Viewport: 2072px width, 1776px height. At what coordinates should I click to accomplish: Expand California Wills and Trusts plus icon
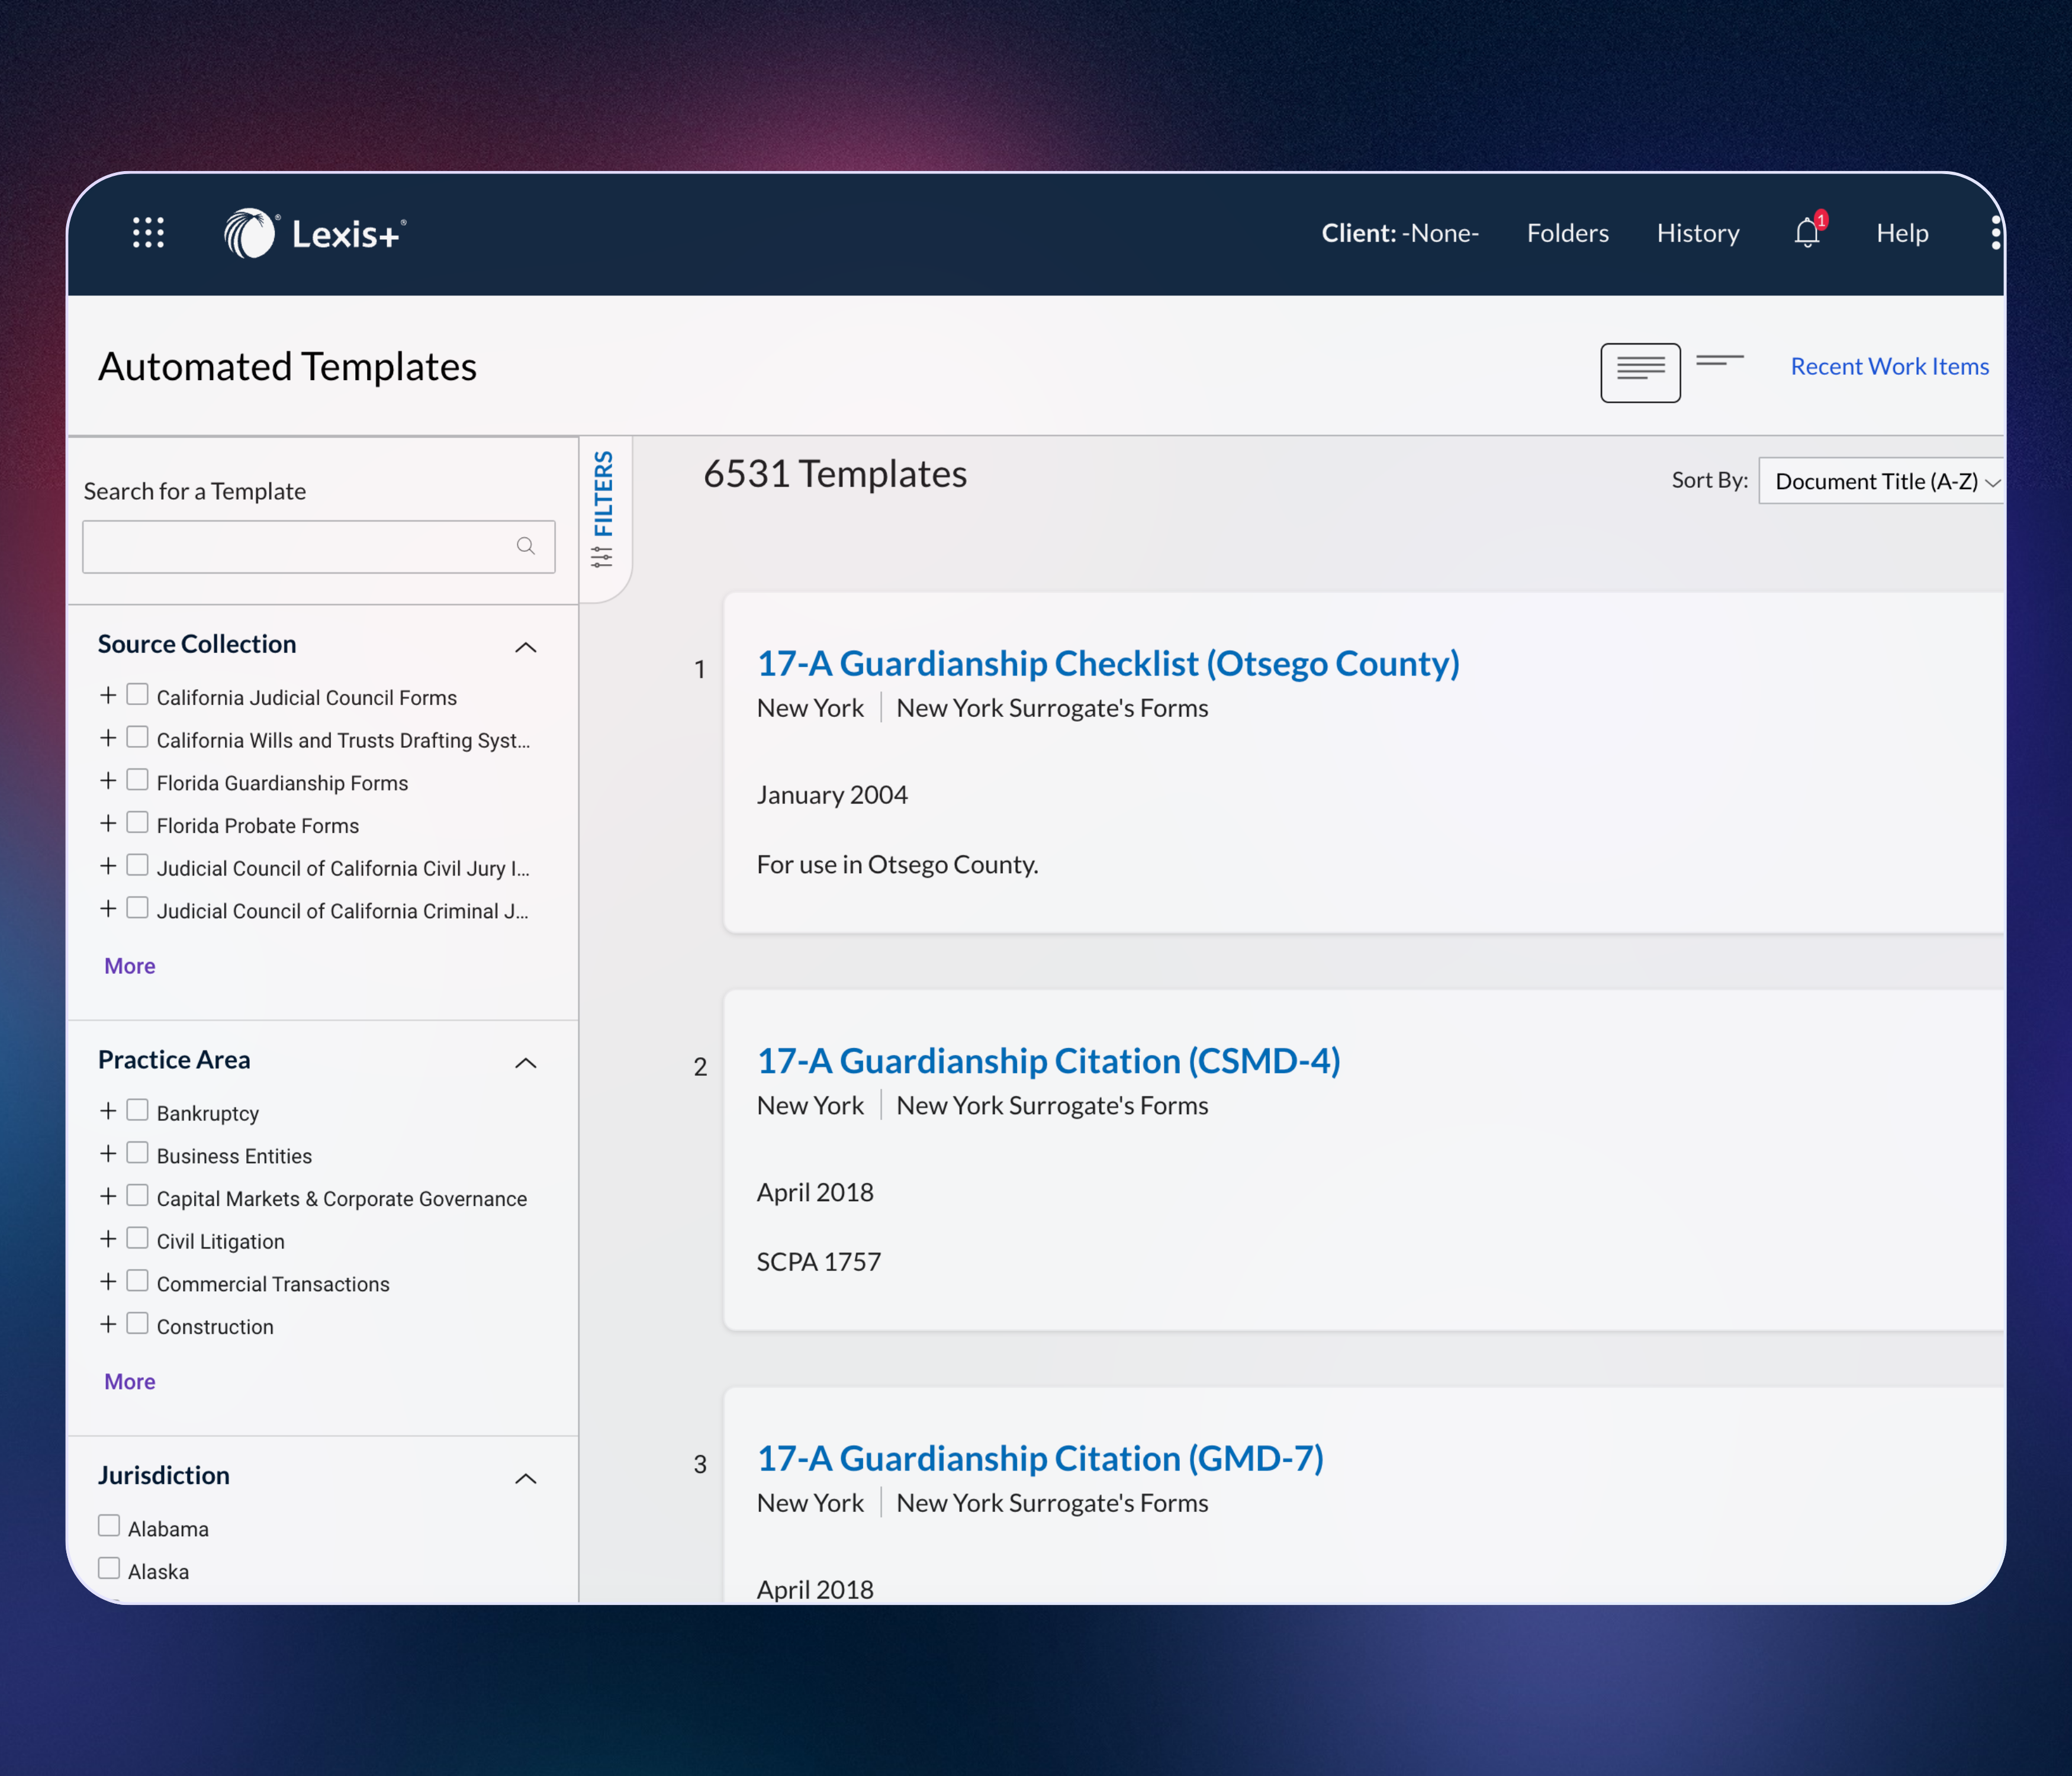(x=108, y=738)
